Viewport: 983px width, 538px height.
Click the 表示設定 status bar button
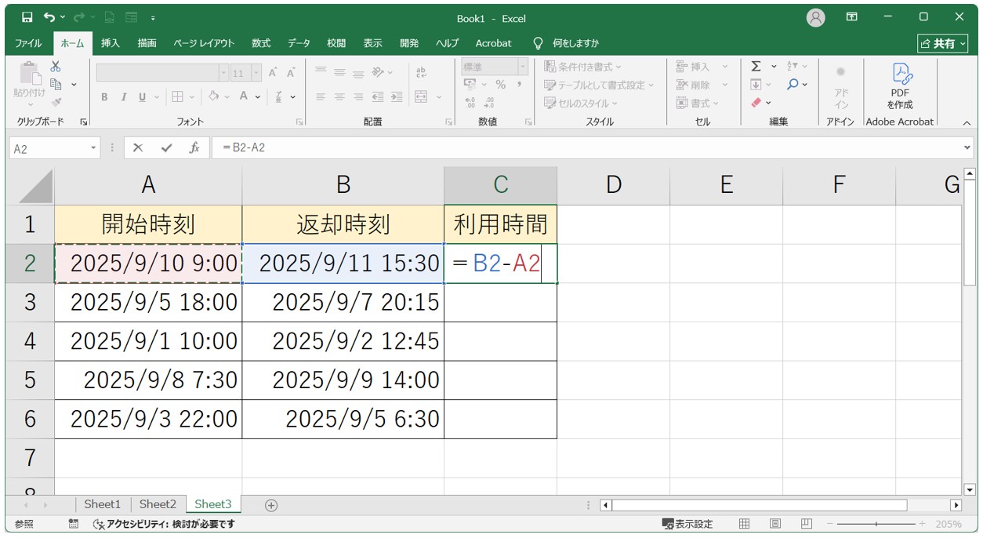coord(687,524)
